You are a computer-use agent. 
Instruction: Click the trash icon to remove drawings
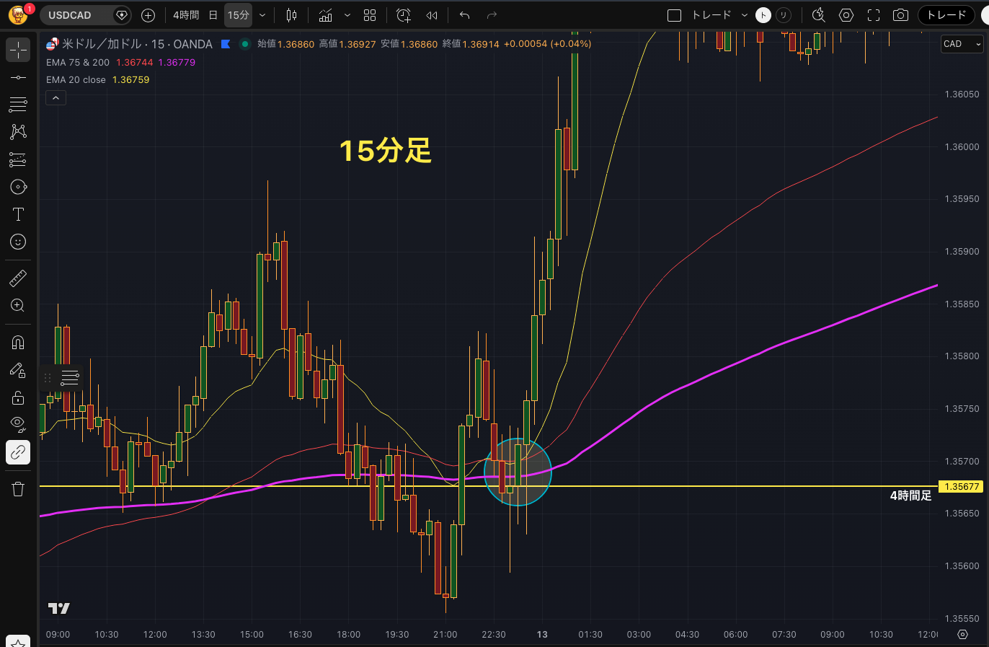[x=18, y=489]
